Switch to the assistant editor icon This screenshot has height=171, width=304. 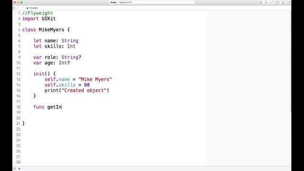(x=266, y=2)
